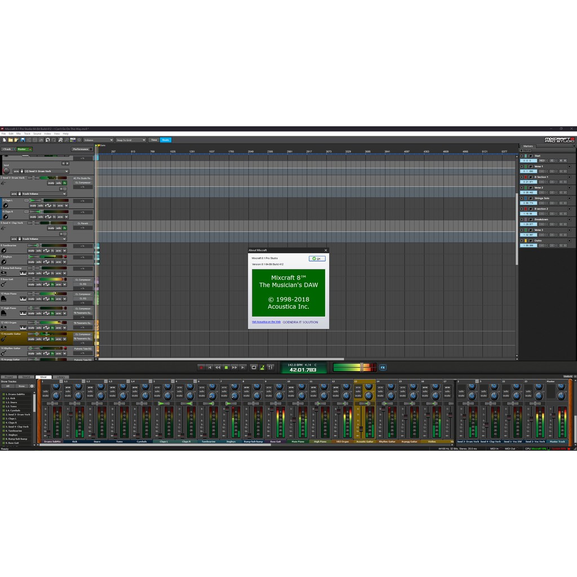Screen dimensions: 577x577
Task: Toggle the loop mode icon in transport
Action: click(x=254, y=367)
